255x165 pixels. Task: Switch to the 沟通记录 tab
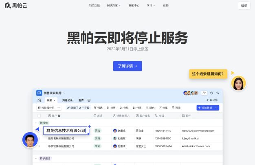click(x=67, y=101)
